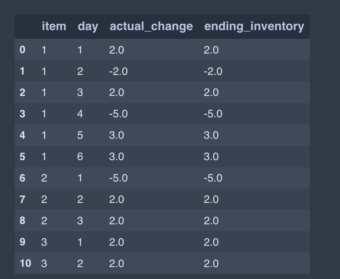Click day value 6 in row 5
The image size is (340, 279).
(80, 157)
